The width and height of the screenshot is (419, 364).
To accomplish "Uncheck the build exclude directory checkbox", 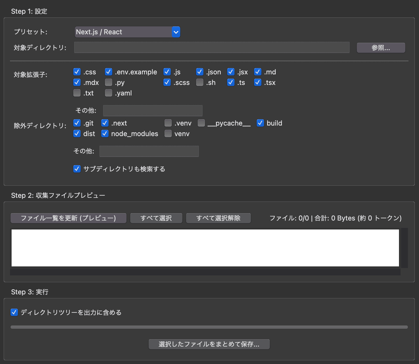I will click(x=260, y=123).
